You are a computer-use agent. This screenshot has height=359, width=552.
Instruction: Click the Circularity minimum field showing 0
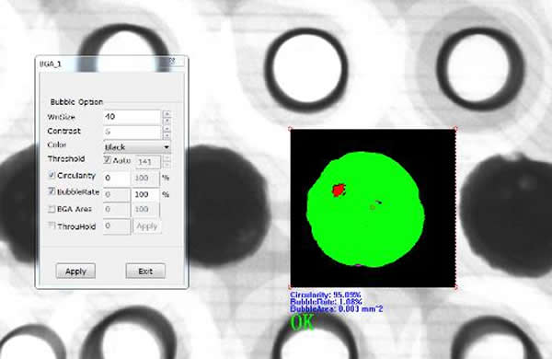117,178
